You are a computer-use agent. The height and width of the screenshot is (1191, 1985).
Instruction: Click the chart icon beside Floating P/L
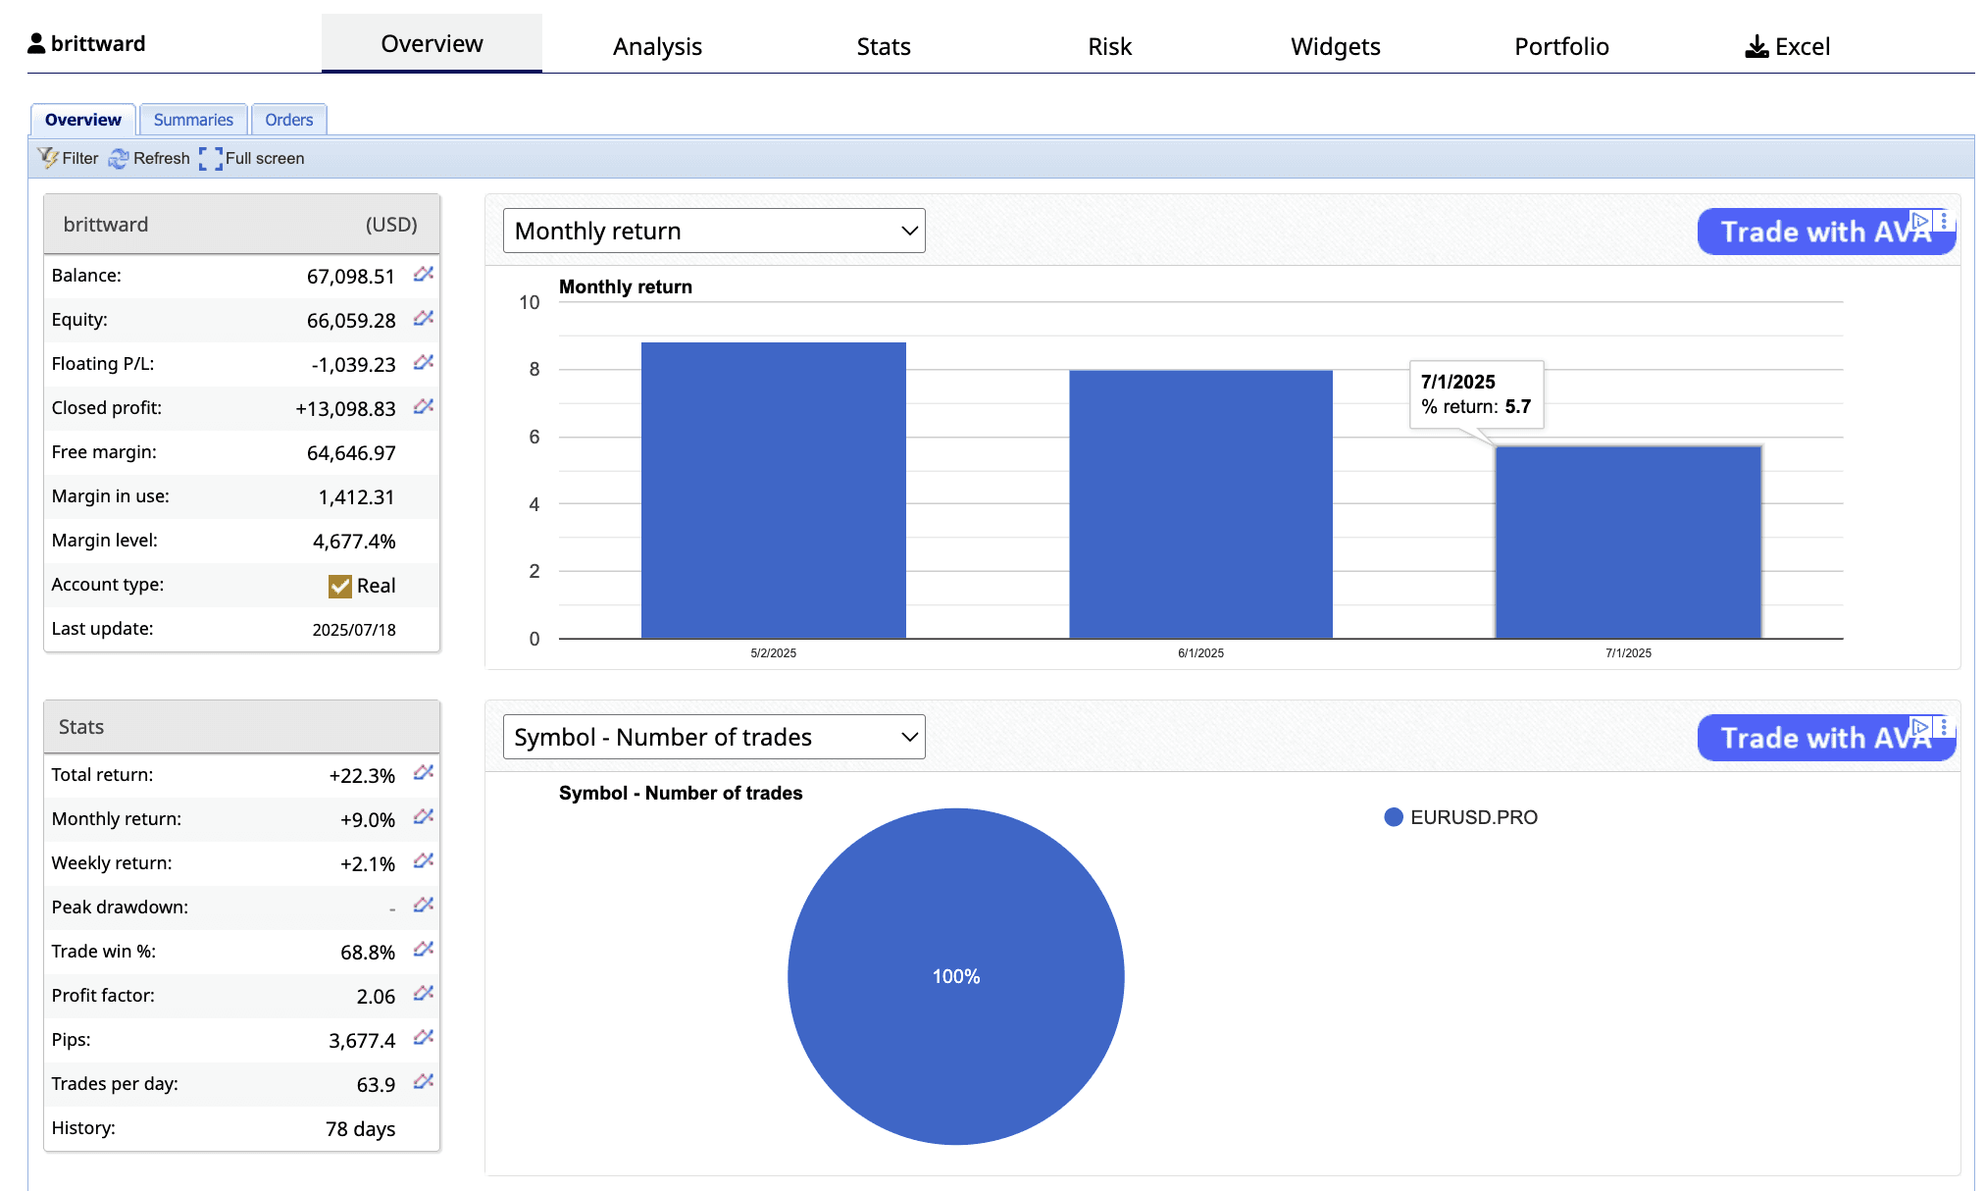coord(424,363)
